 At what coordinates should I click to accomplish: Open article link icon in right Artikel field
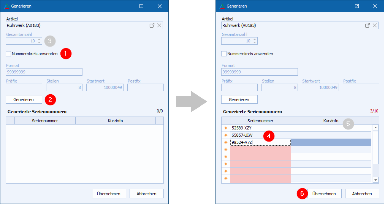(x=367, y=25)
